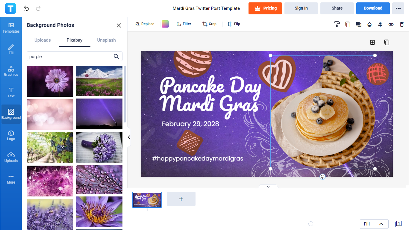Click the link chain icon
Viewport: 409px width, 230px height.
(391, 24)
